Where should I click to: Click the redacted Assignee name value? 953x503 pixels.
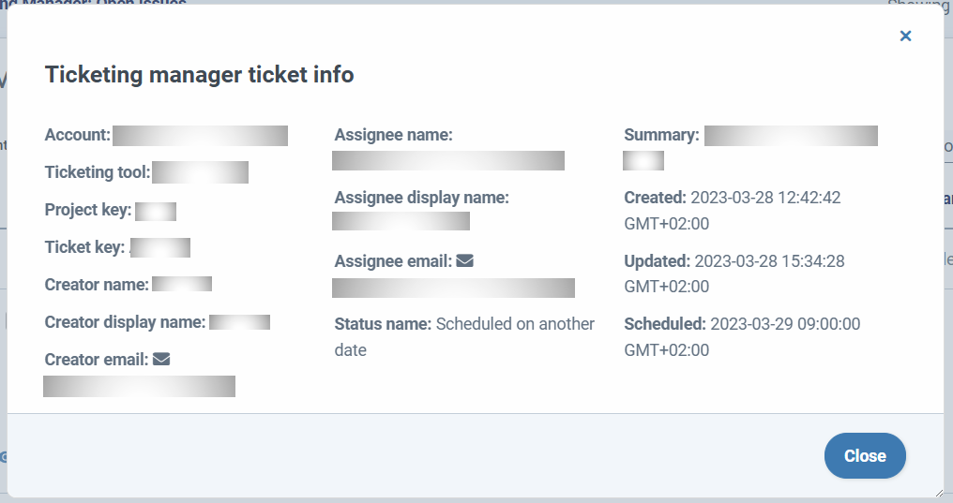[x=448, y=161]
